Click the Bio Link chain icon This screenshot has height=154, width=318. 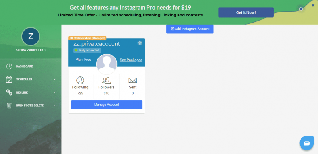pos(9,92)
